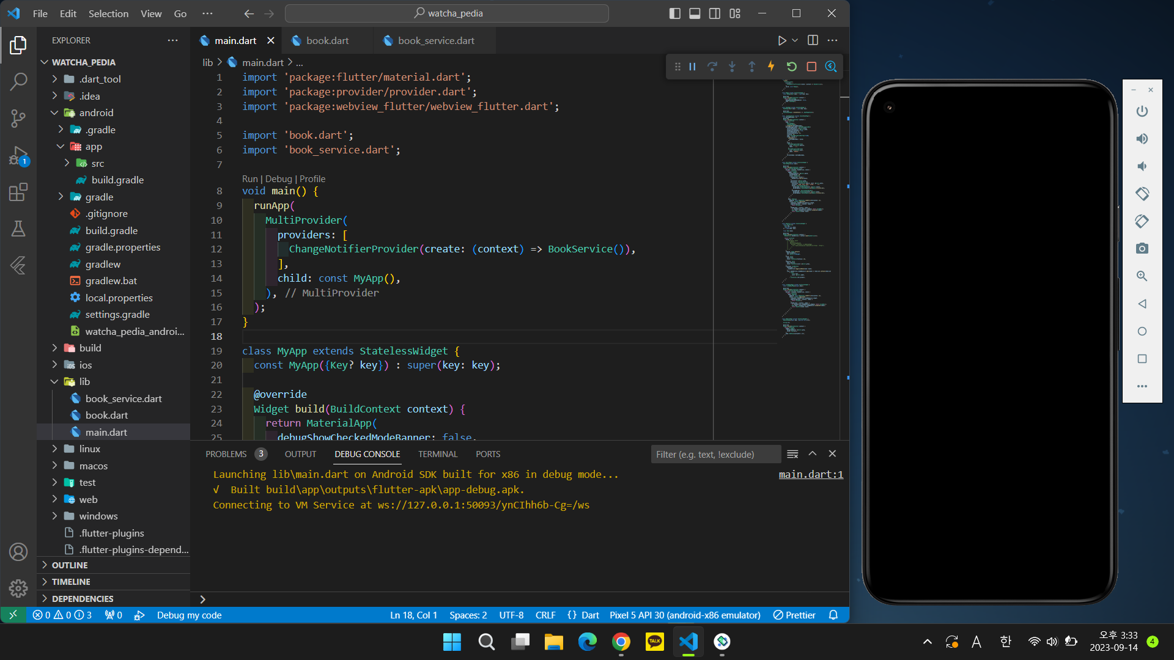This screenshot has height=660, width=1174.
Task: Power off the emulator via power icon
Action: point(1142,111)
